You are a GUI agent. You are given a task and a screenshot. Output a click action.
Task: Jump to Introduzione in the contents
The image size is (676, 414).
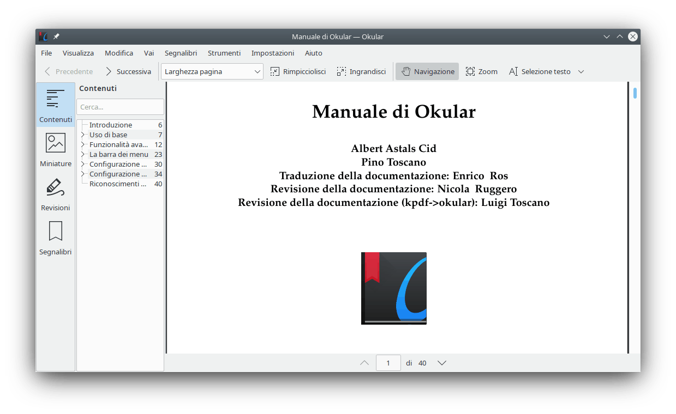click(111, 125)
